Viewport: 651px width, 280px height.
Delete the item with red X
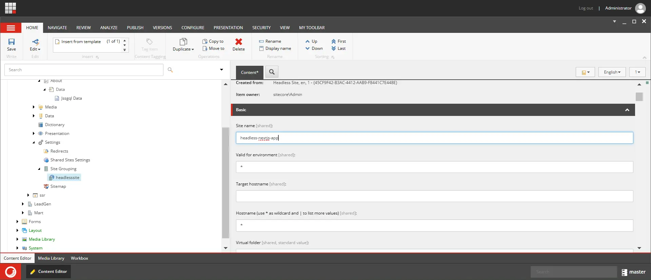(x=239, y=44)
